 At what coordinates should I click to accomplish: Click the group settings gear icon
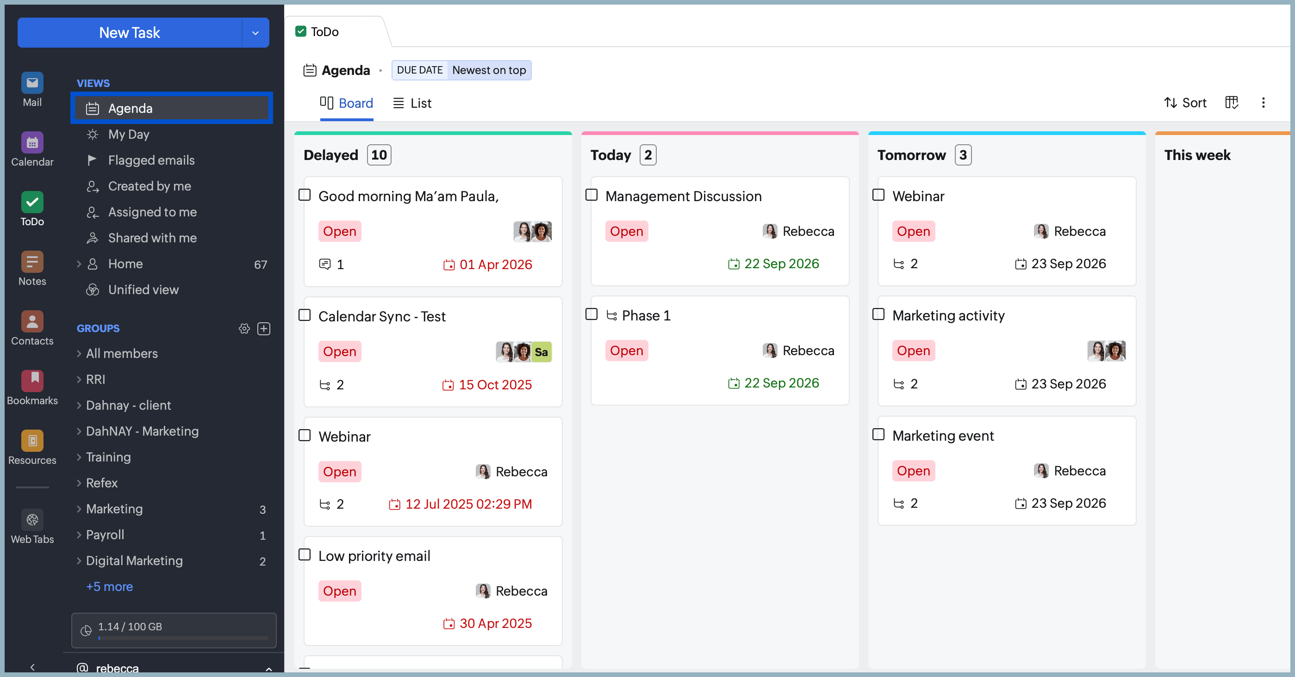pos(244,328)
